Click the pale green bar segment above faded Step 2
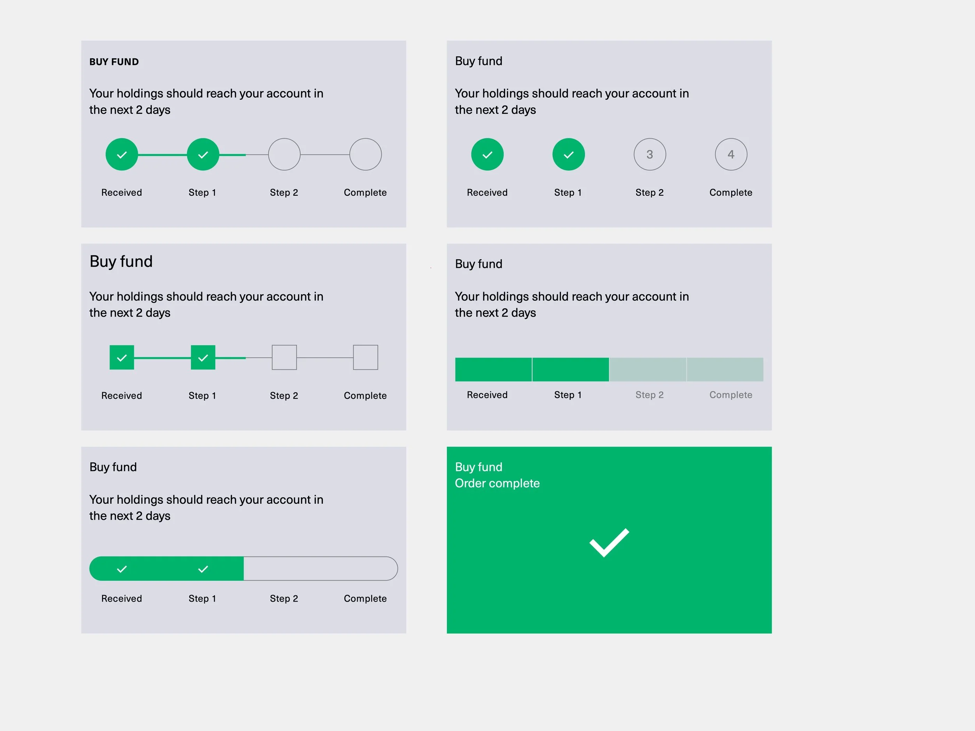This screenshot has height=731, width=975. pos(647,369)
